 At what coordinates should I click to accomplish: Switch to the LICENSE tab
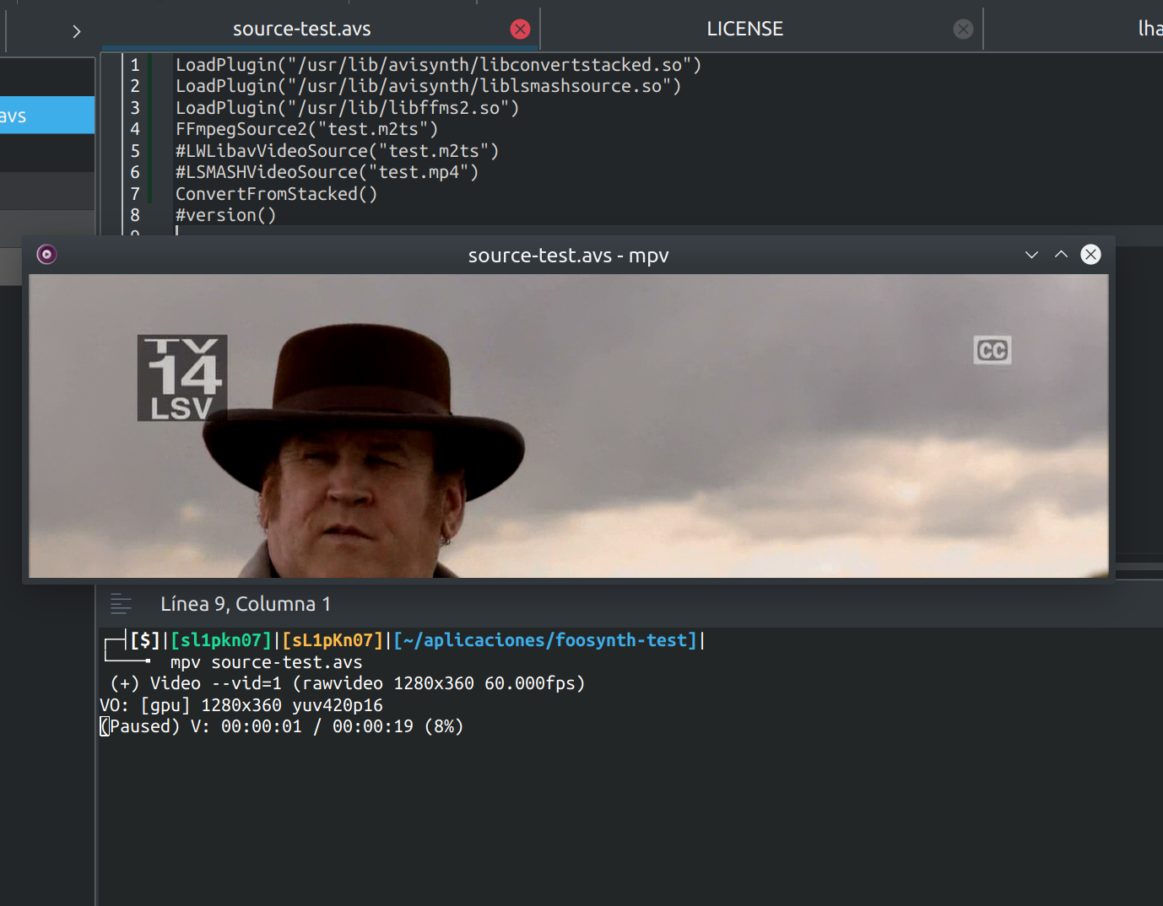tap(744, 28)
